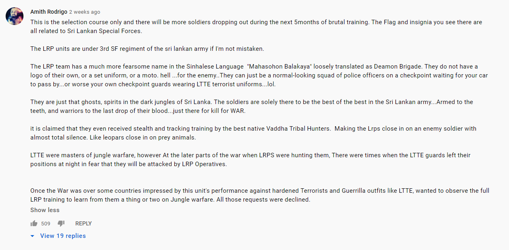Open the "View 19 replies" text link

(x=63, y=236)
